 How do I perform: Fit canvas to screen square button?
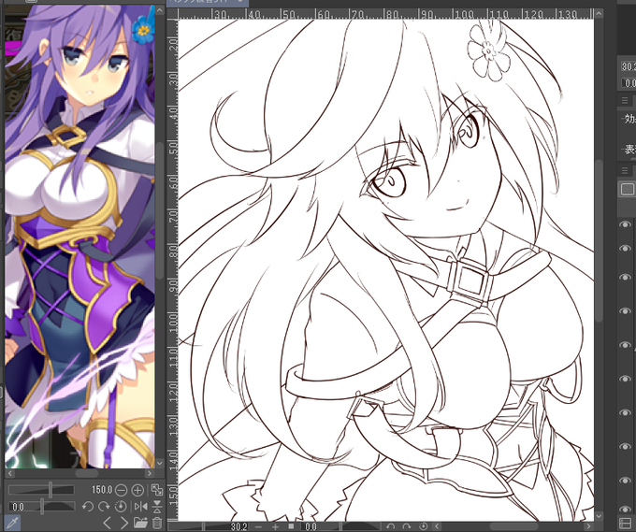(291, 526)
